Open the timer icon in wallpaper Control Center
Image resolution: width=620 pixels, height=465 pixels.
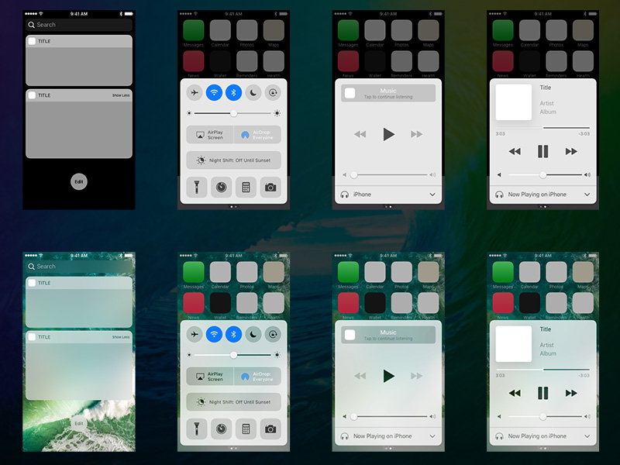pos(222,429)
